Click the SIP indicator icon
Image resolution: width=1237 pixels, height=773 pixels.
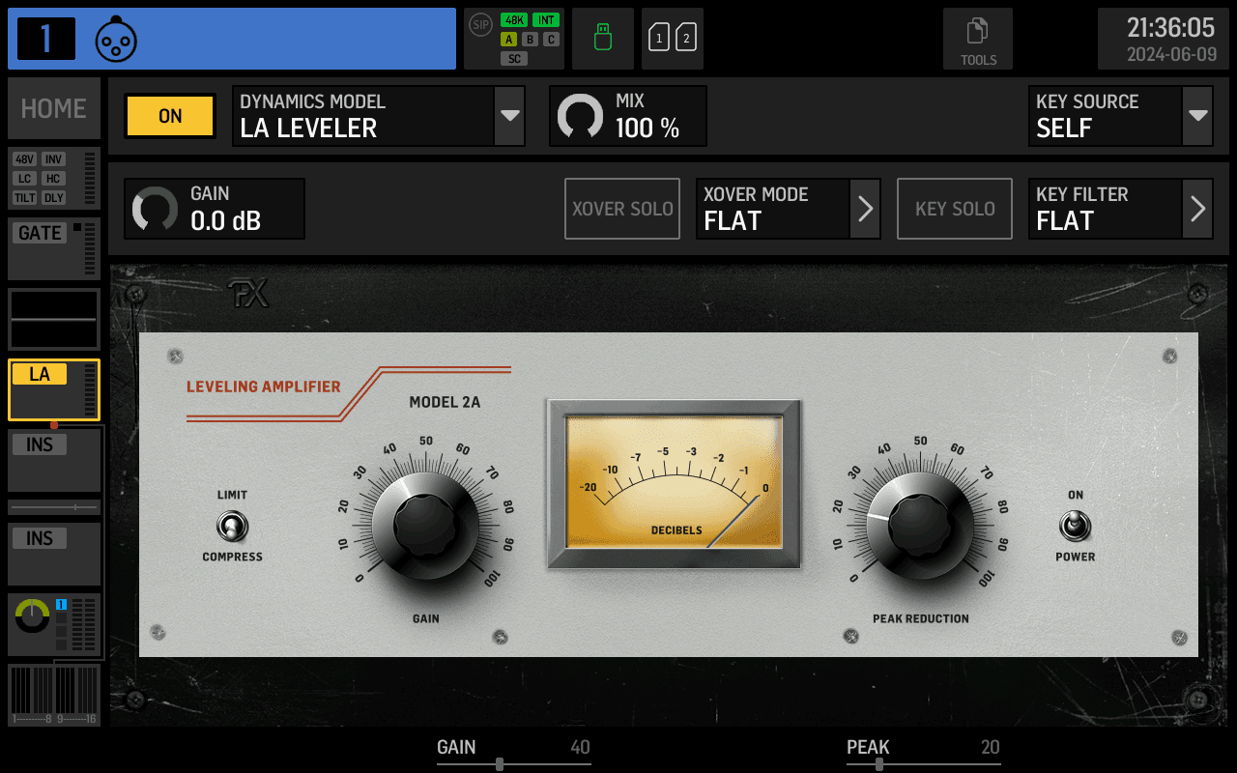480,23
